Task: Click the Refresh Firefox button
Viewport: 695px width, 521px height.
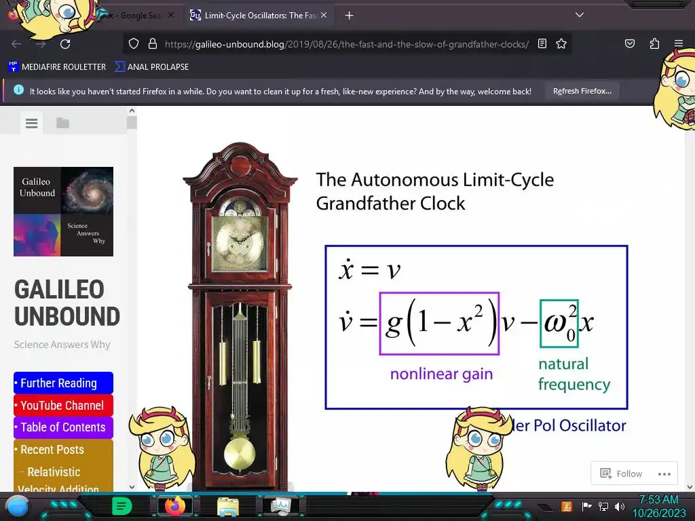Action: [x=582, y=92]
